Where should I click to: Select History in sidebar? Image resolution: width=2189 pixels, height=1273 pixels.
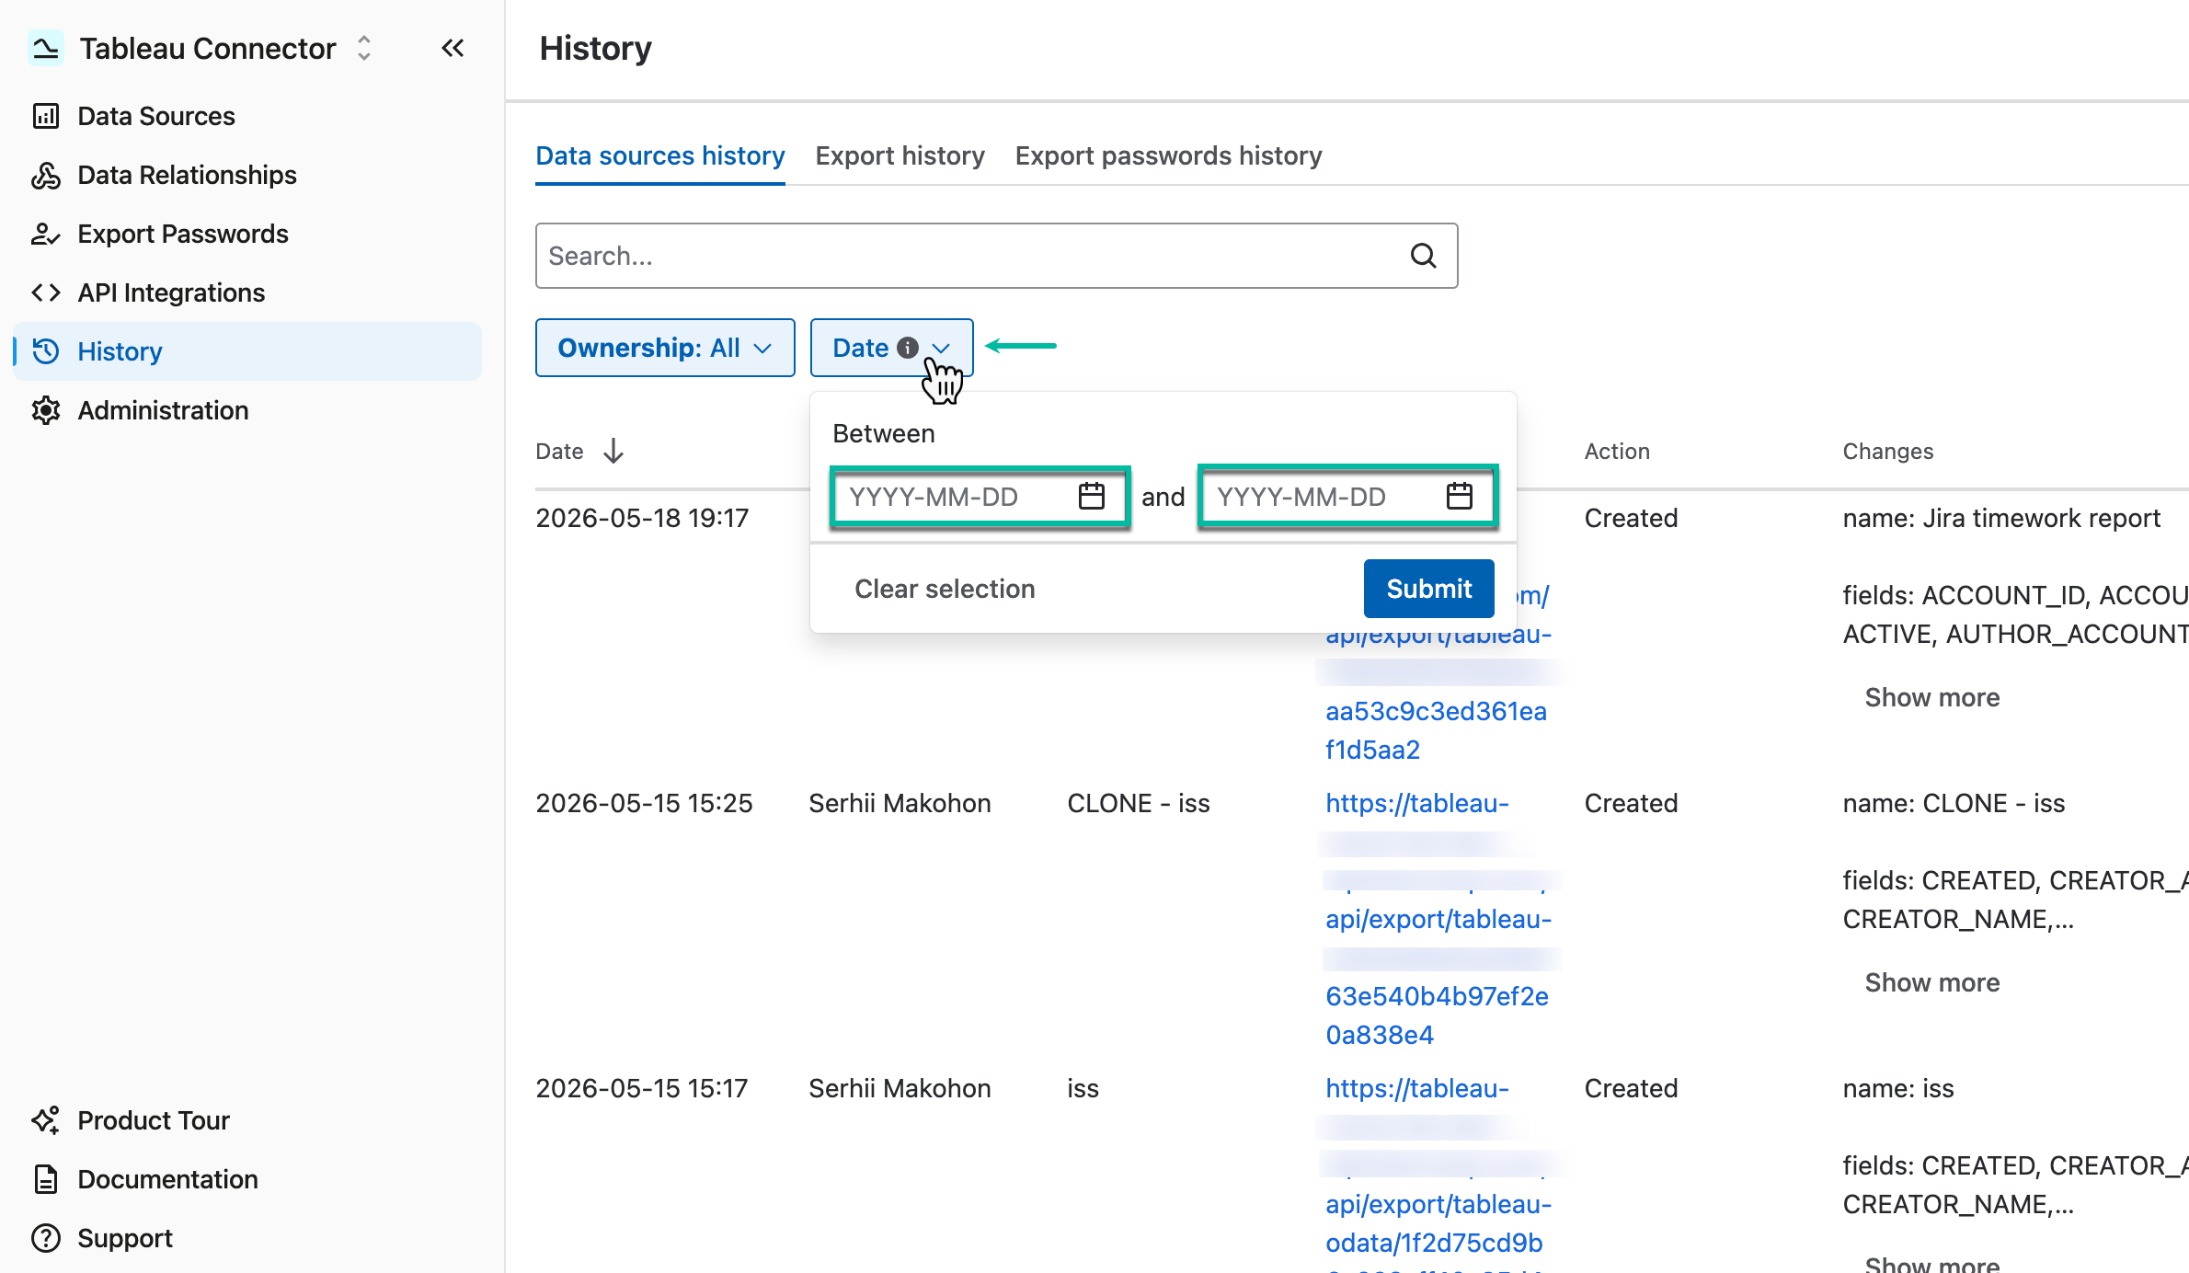[x=246, y=351]
